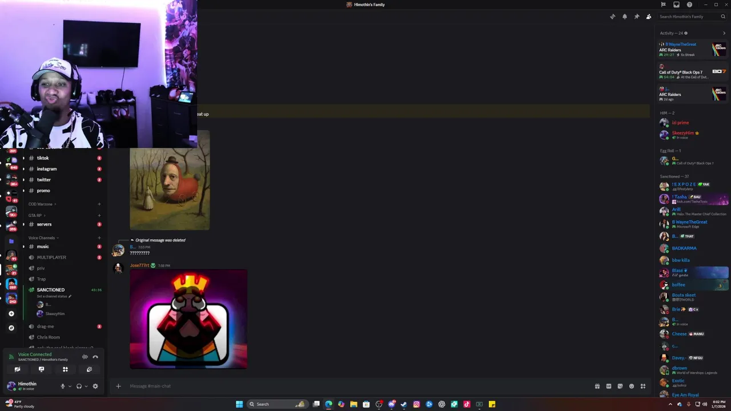The width and height of the screenshot is (731, 411).
Task: Collapse the Voice Channels category
Action: 43,237
